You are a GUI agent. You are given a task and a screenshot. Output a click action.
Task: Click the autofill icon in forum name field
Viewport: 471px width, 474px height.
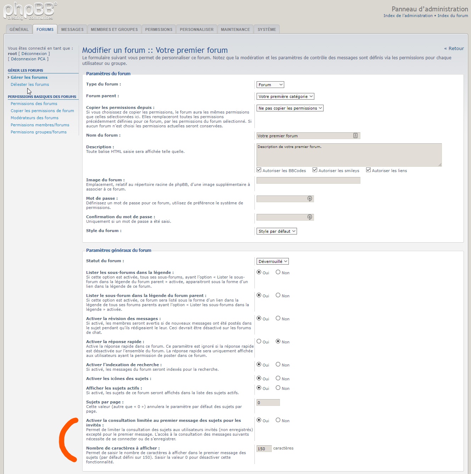pyautogui.click(x=355, y=136)
